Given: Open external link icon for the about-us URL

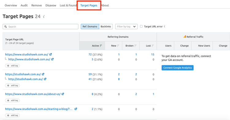Looking at the screenshot, I should pos(63,94).
